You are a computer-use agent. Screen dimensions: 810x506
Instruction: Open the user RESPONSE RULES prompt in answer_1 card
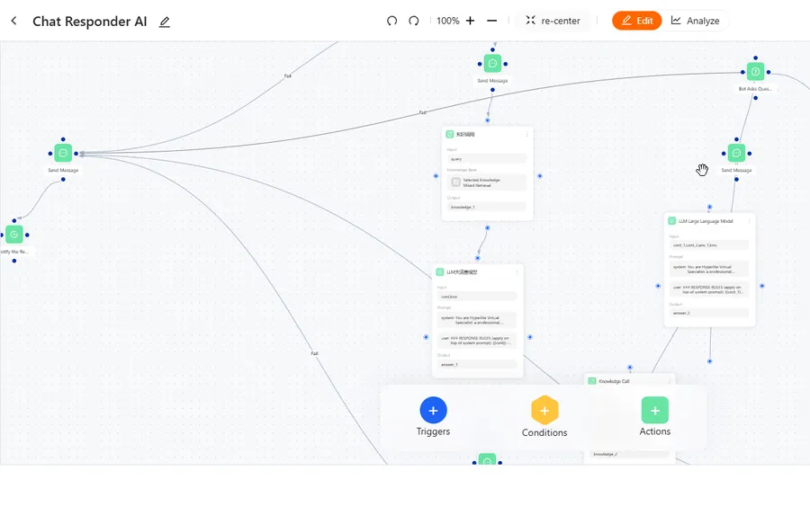click(477, 341)
